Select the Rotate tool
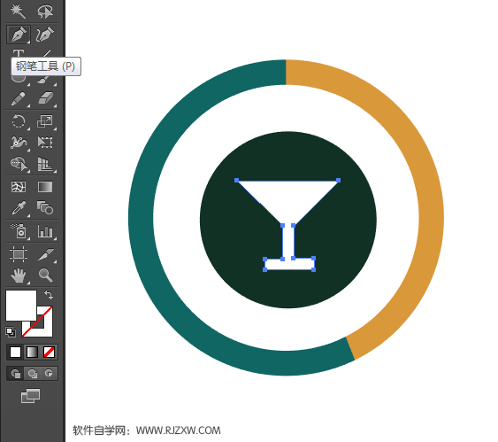The width and height of the screenshot is (498, 442). (x=19, y=121)
